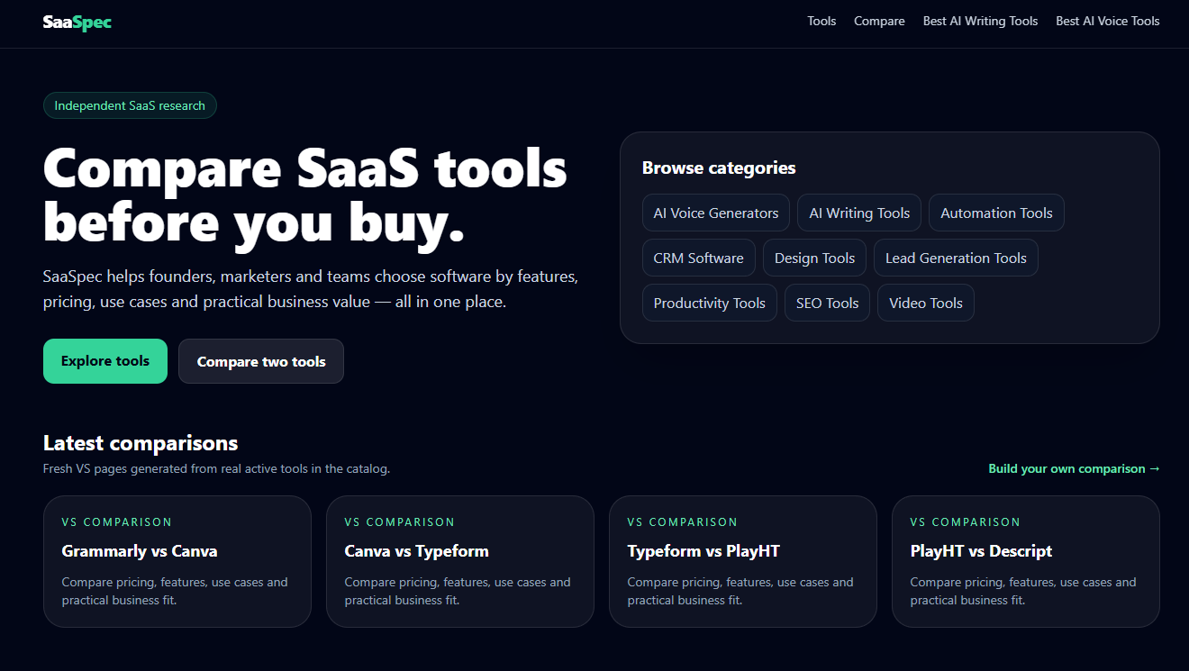
Task: Open the Canva vs Typeform comparison card
Action: (460, 561)
